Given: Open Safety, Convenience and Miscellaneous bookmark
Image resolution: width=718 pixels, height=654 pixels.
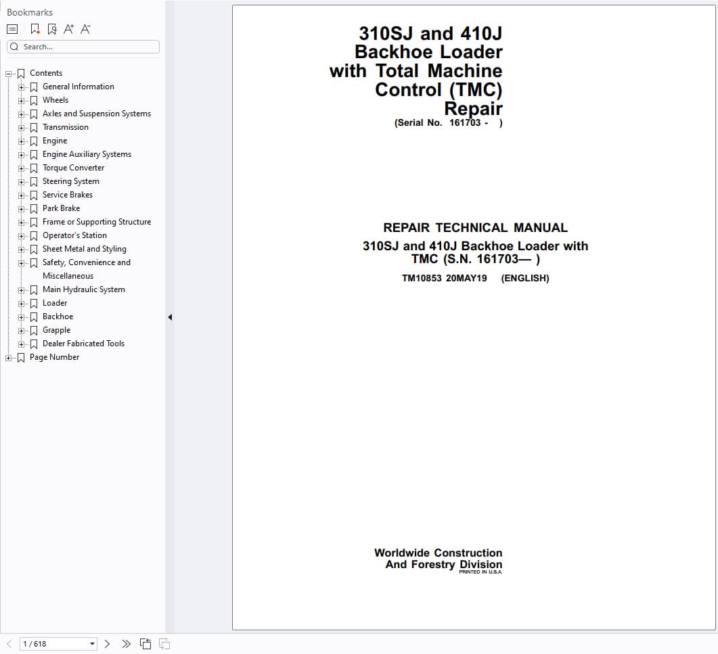Looking at the screenshot, I should coord(87,269).
